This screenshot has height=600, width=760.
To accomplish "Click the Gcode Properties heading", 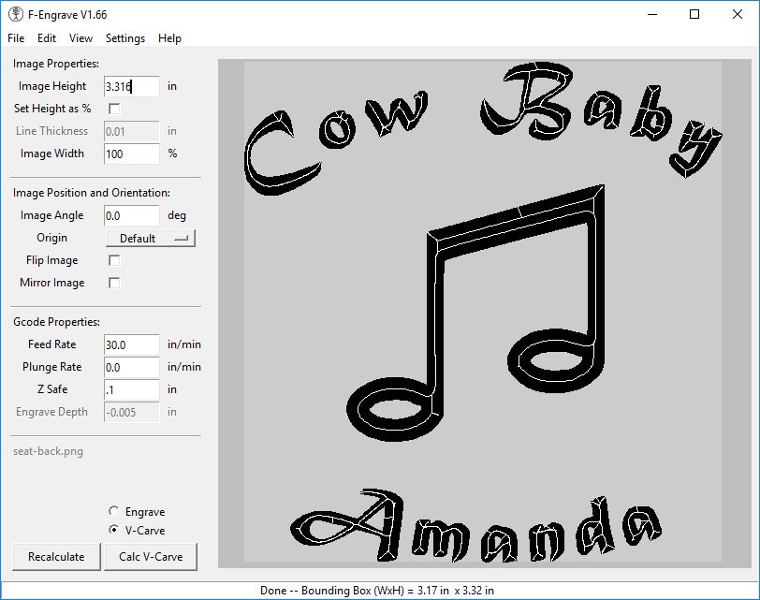I will coord(56,322).
